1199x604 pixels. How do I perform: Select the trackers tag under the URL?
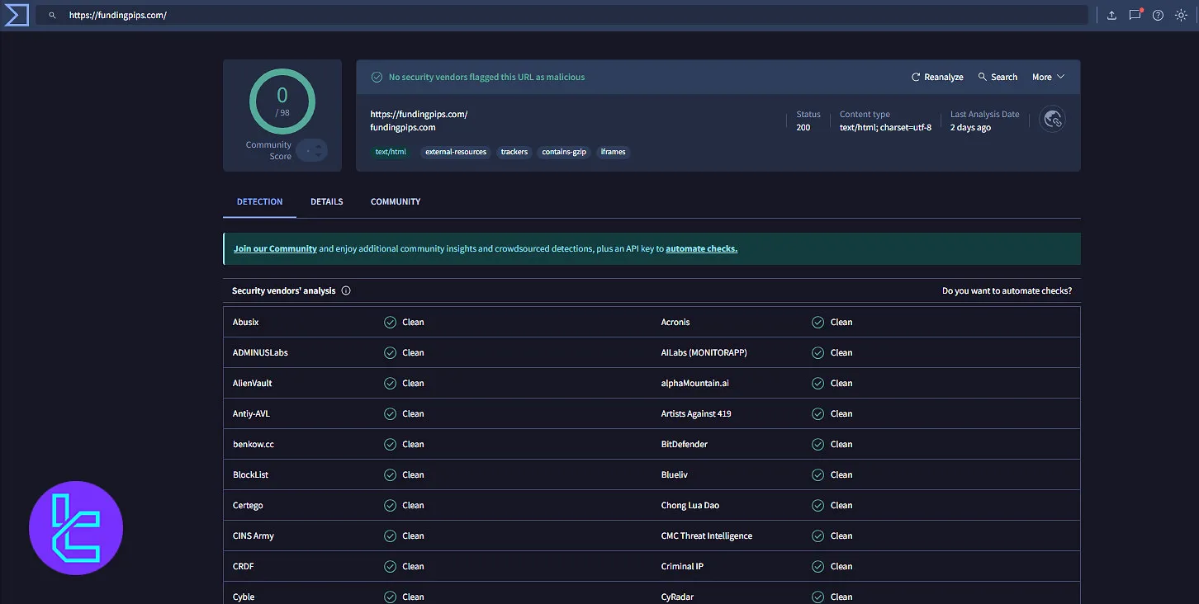514,152
